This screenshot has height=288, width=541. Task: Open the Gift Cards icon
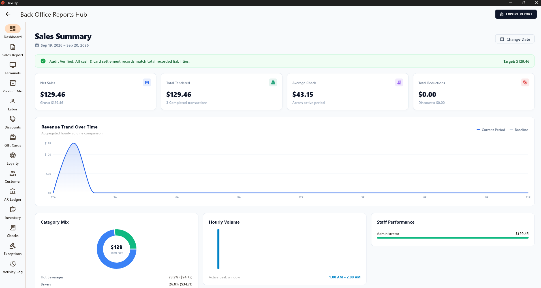[x=13, y=137]
